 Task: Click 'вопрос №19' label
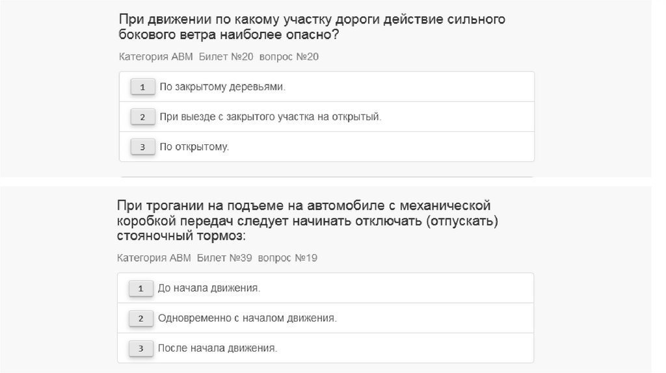287,258
